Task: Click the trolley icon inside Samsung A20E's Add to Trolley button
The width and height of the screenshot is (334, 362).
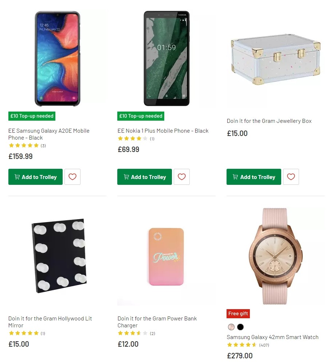Action: [x=17, y=177]
